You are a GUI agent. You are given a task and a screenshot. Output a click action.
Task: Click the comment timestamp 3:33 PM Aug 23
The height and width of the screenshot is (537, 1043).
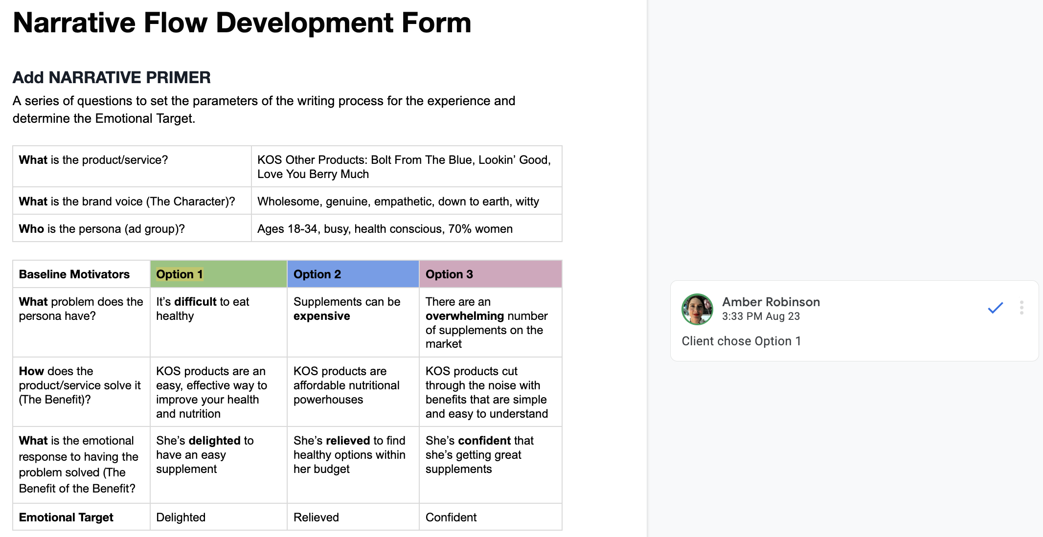[x=761, y=316]
